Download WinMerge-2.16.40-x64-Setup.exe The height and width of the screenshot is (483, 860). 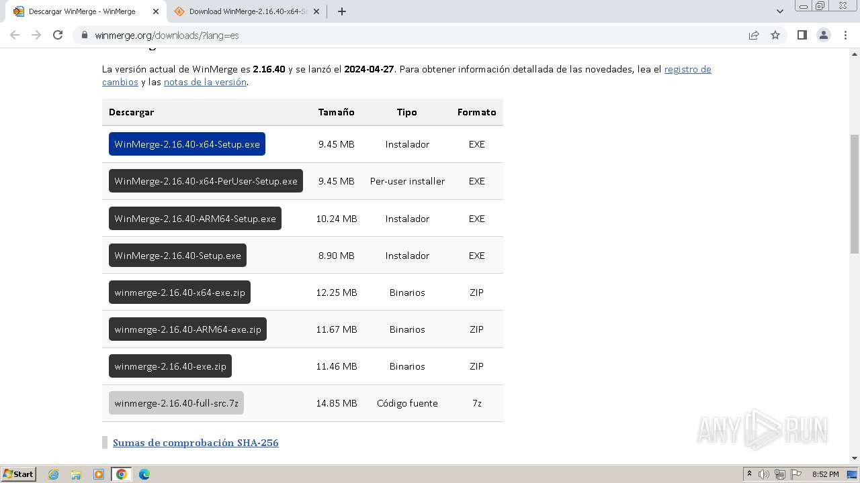(187, 144)
